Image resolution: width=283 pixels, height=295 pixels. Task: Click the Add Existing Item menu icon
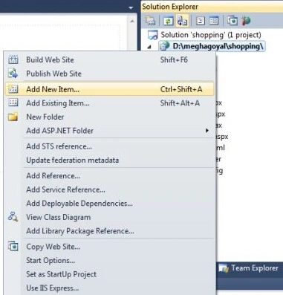[13, 103]
